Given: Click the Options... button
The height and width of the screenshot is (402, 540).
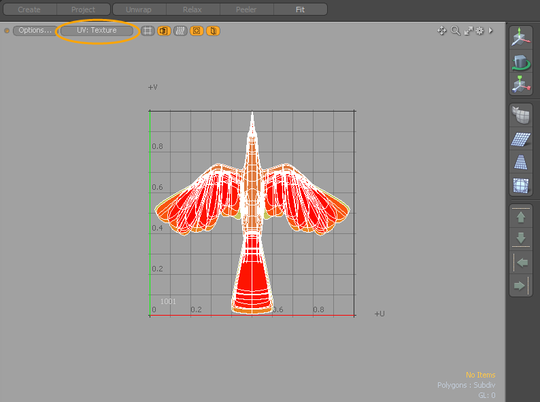Looking at the screenshot, I should pyautogui.click(x=34, y=31).
